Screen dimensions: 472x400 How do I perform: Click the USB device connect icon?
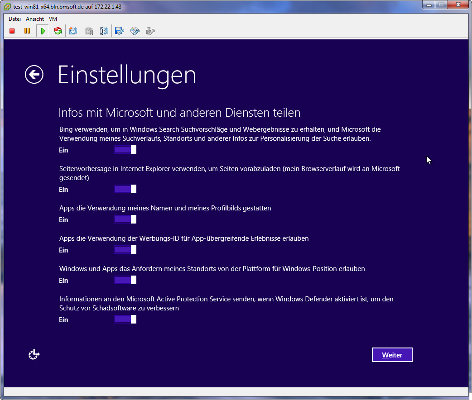pos(150,31)
